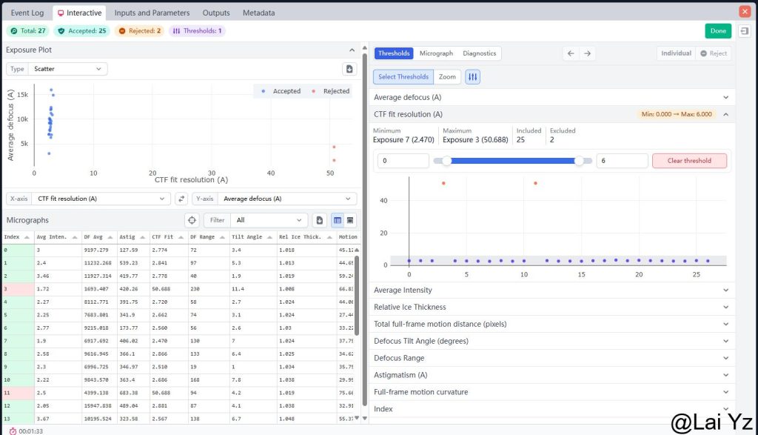Click the green Done button
The width and height of the screenshot is (758, 435).
click(717, 31)
